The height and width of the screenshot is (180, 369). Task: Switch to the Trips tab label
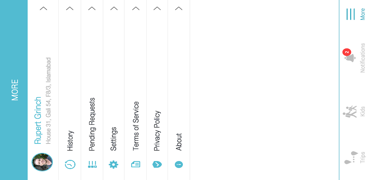363,157
